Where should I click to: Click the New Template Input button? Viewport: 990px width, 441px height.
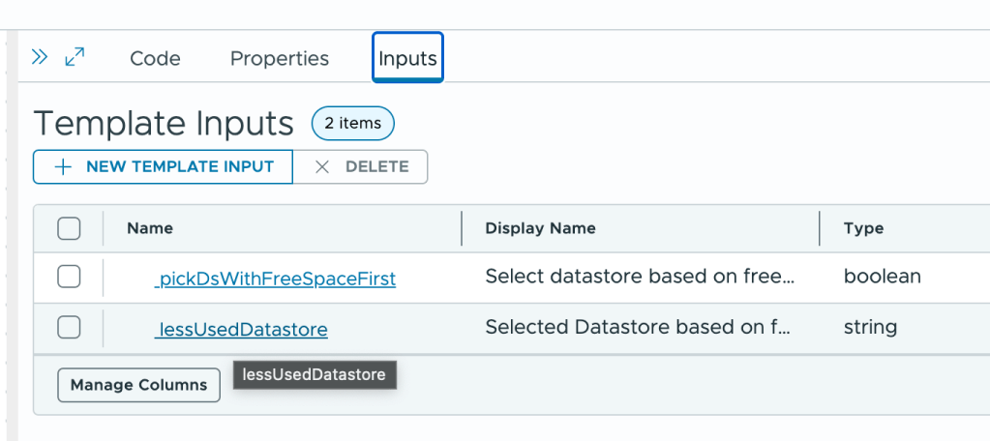(x=163, y=166)
